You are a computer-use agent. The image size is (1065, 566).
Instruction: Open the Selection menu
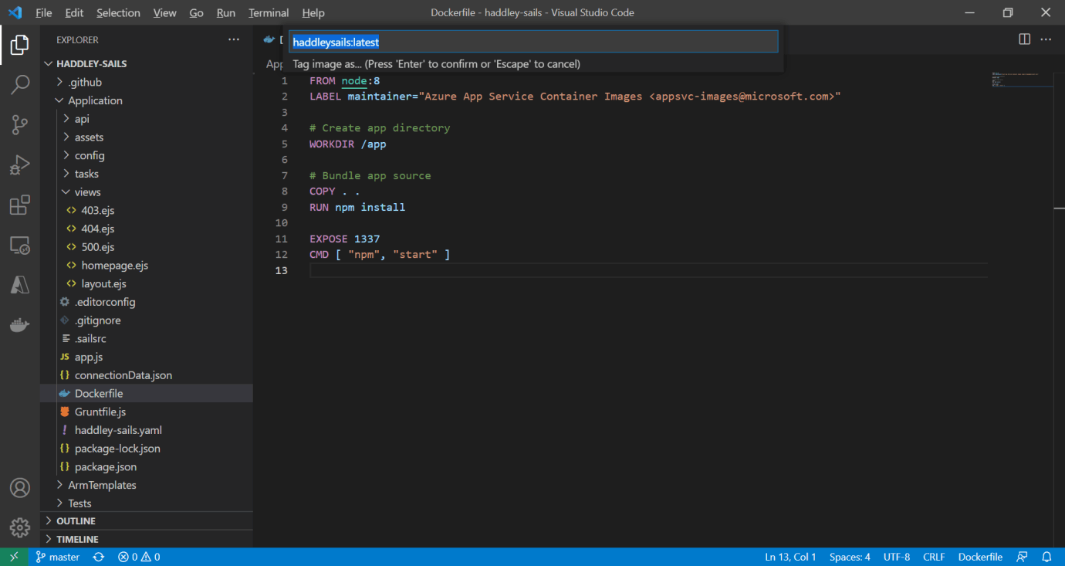tap(118, 13)
